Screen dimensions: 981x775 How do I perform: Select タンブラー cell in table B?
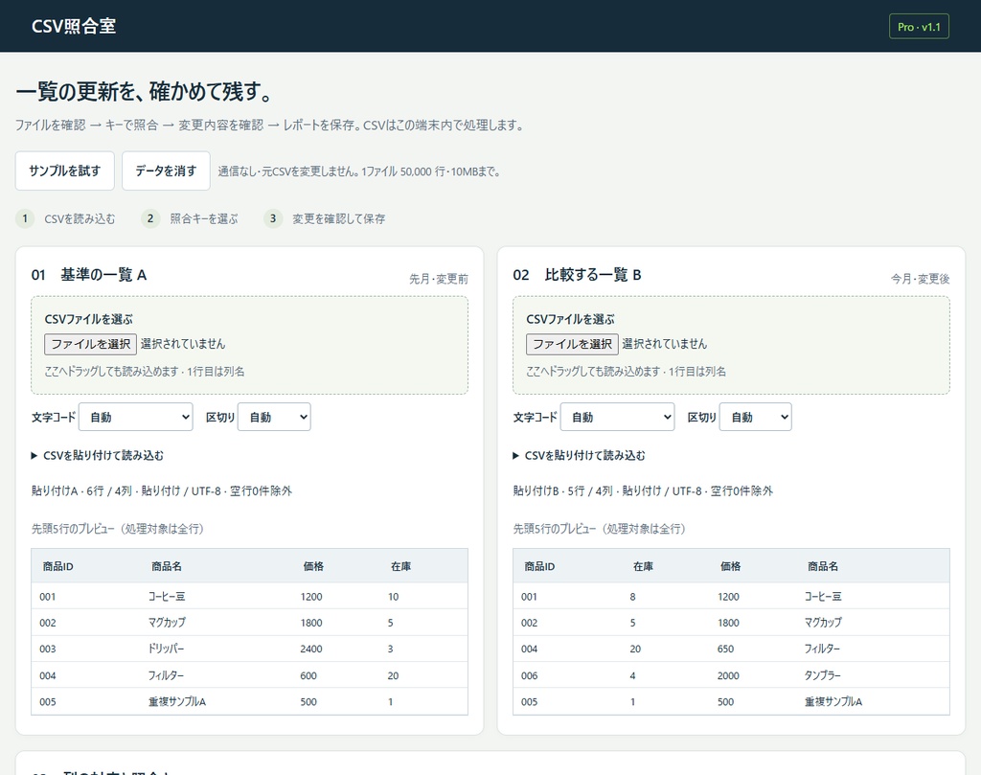click(x=823, y=675)
